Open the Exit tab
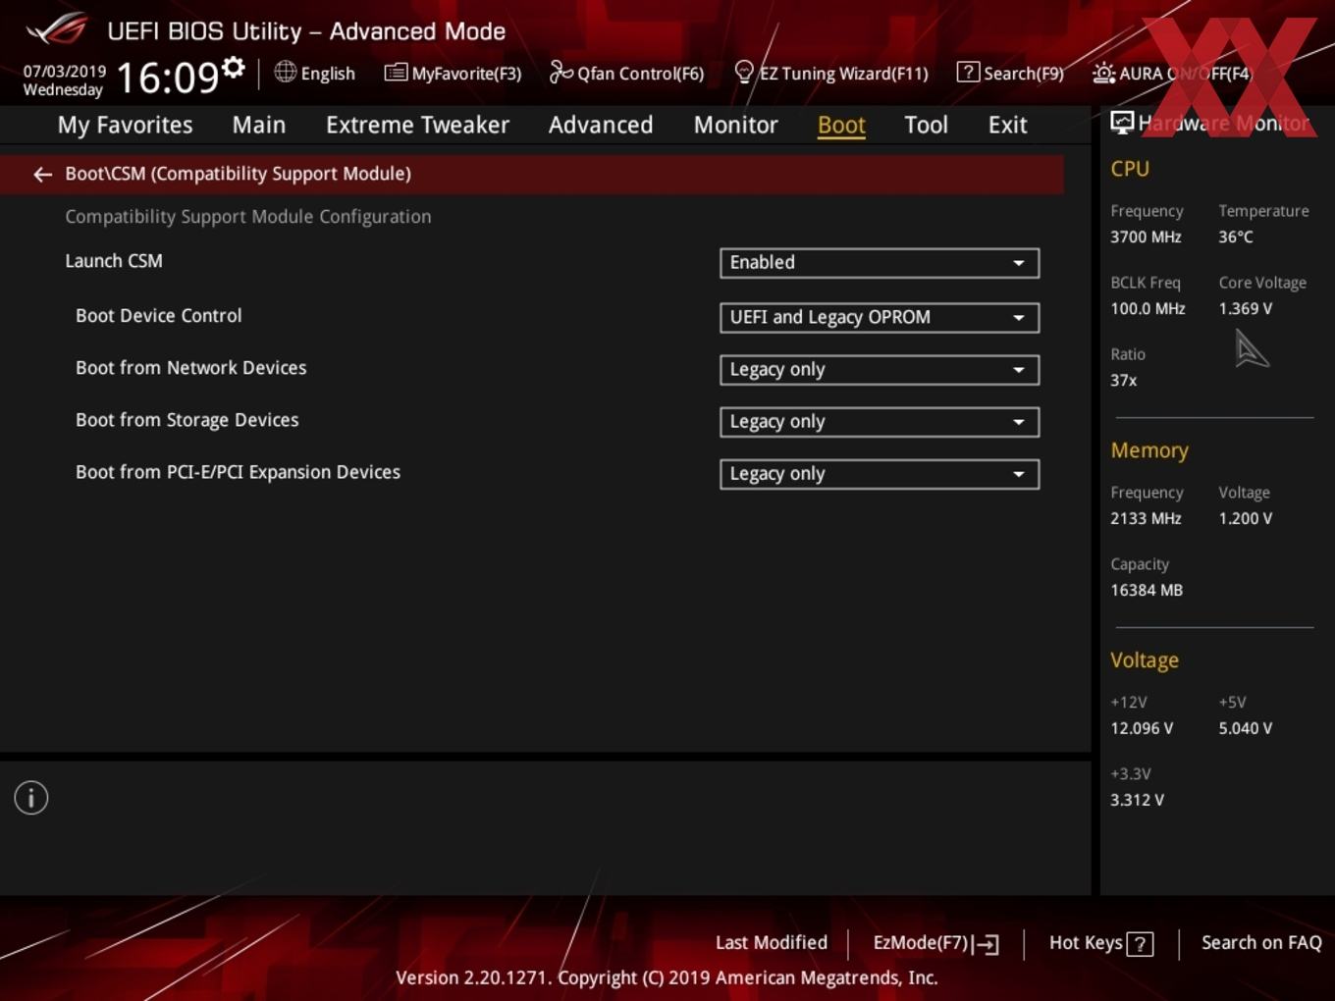Image resolution: width=1335 pixels, height=1001 pixels. click(1007, 125)
